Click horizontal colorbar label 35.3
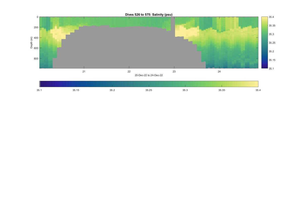Viewport: 303px width, 224px height. (185, 90)
